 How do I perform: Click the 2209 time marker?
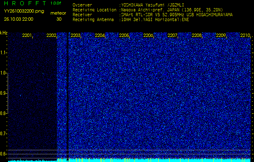221,35
